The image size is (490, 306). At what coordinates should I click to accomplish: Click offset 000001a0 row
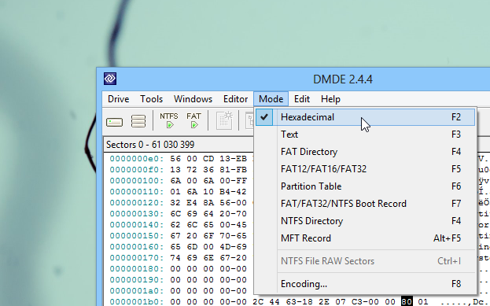pyautogui.click(x=137, y=291)
